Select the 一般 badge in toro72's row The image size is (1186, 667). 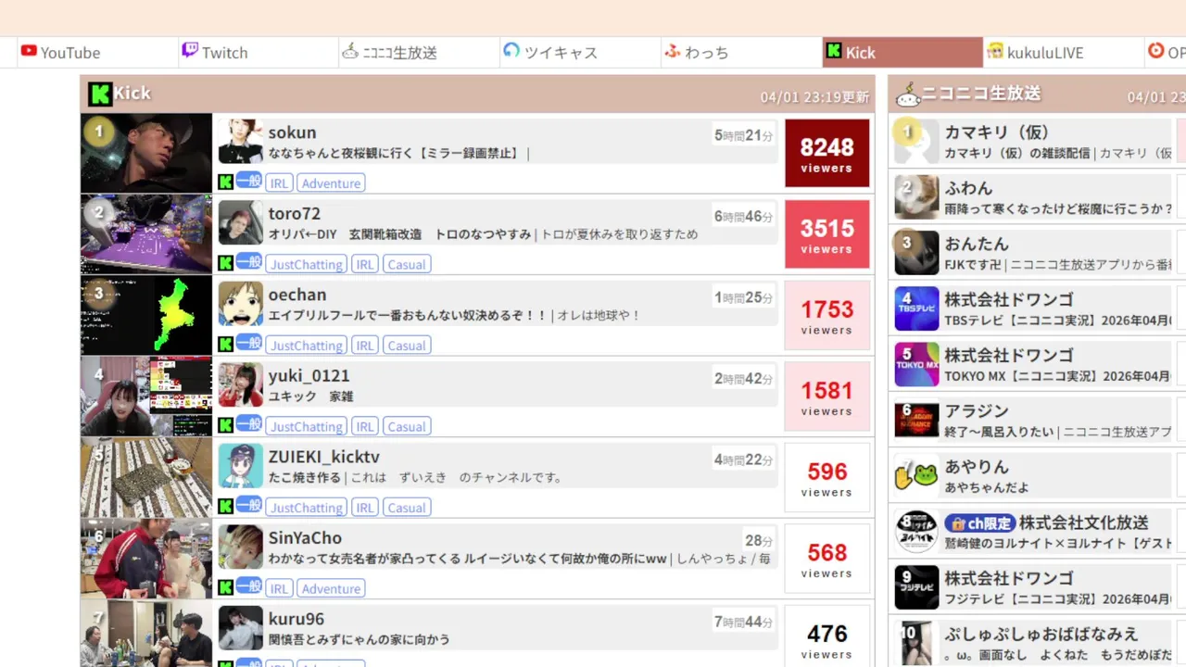(x=248, y=263)
